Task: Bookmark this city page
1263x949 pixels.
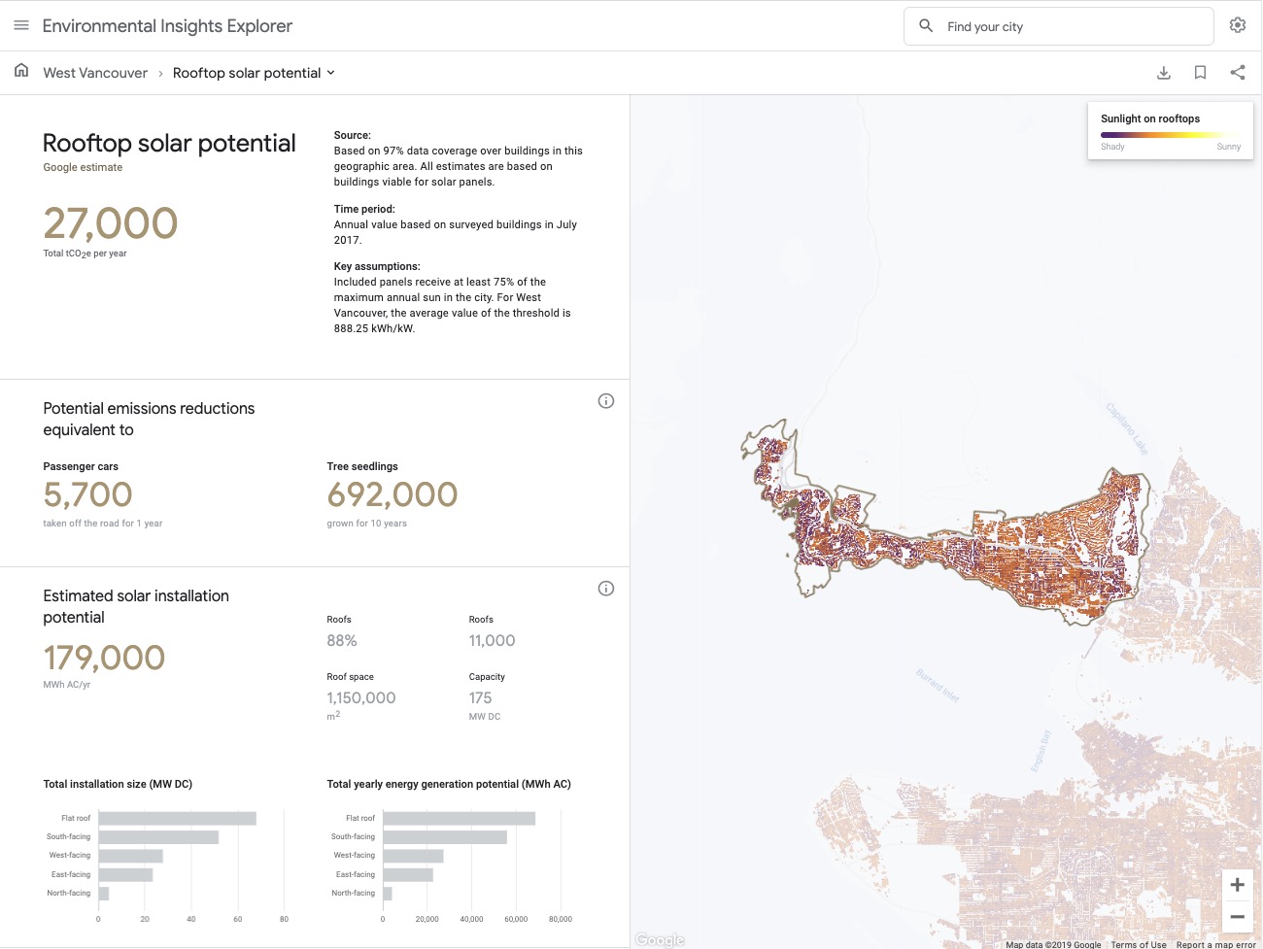Action: coord(1201,73)
